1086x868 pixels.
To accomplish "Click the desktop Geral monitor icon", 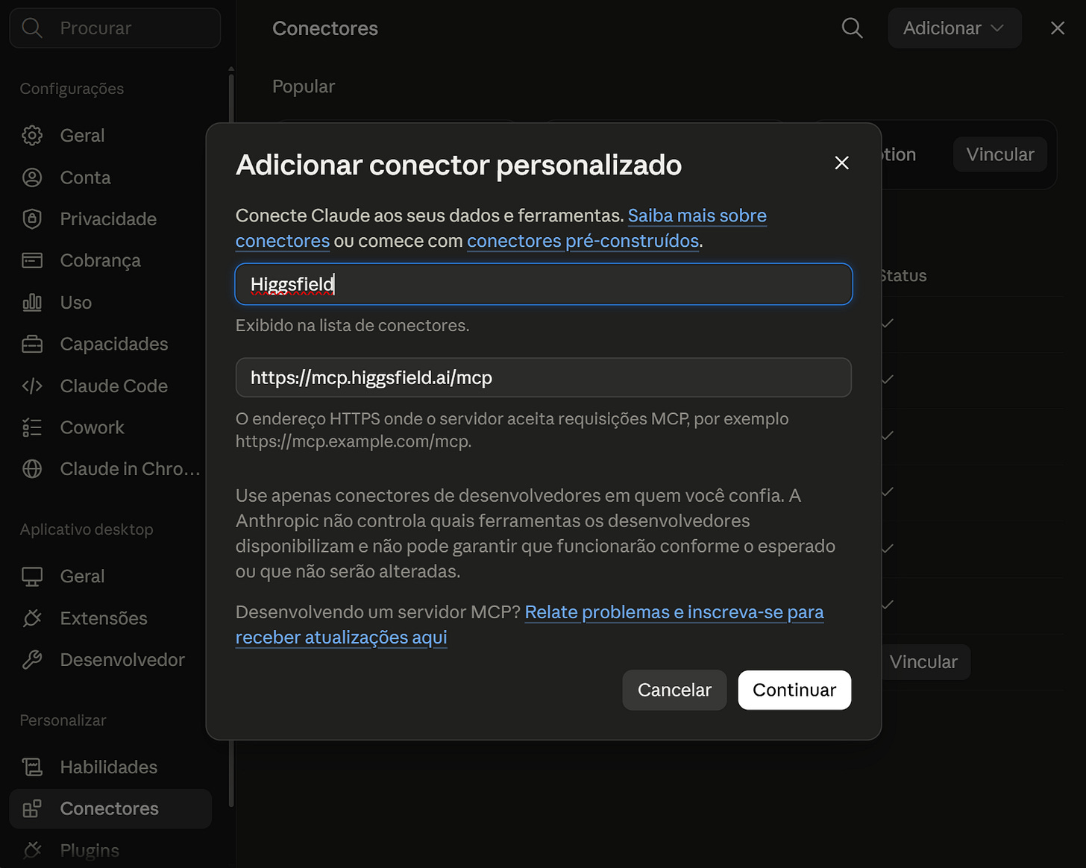I will (32, 576).
